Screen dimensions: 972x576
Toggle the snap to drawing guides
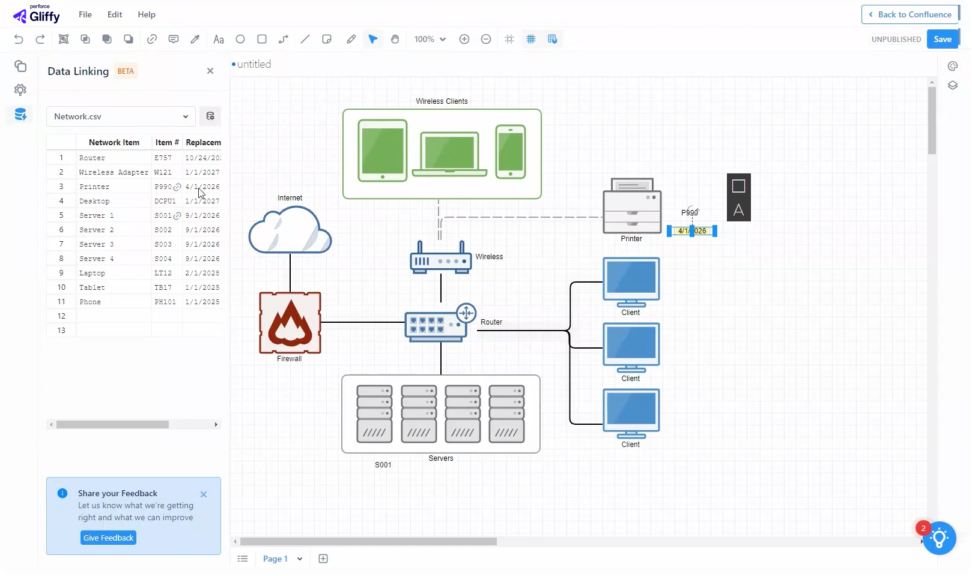[x=509, y=40]
